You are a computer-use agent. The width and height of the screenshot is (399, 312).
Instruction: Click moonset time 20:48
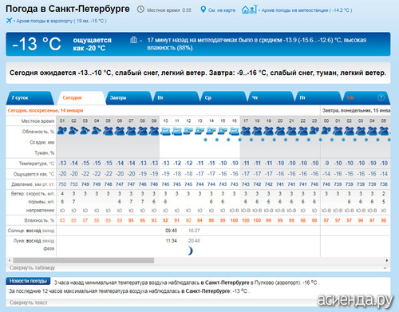click(194, 241)
